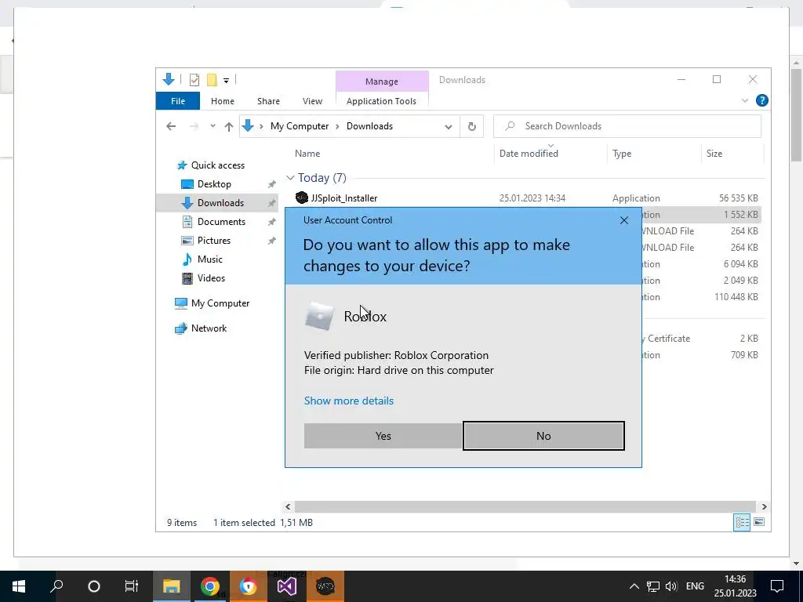Click the New folder quick access icon

pos(212,80)
